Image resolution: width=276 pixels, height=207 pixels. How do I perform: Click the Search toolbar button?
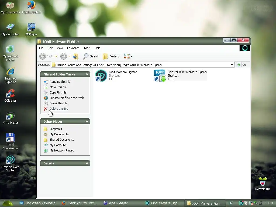pyautogui.click(x=91, y=56)
